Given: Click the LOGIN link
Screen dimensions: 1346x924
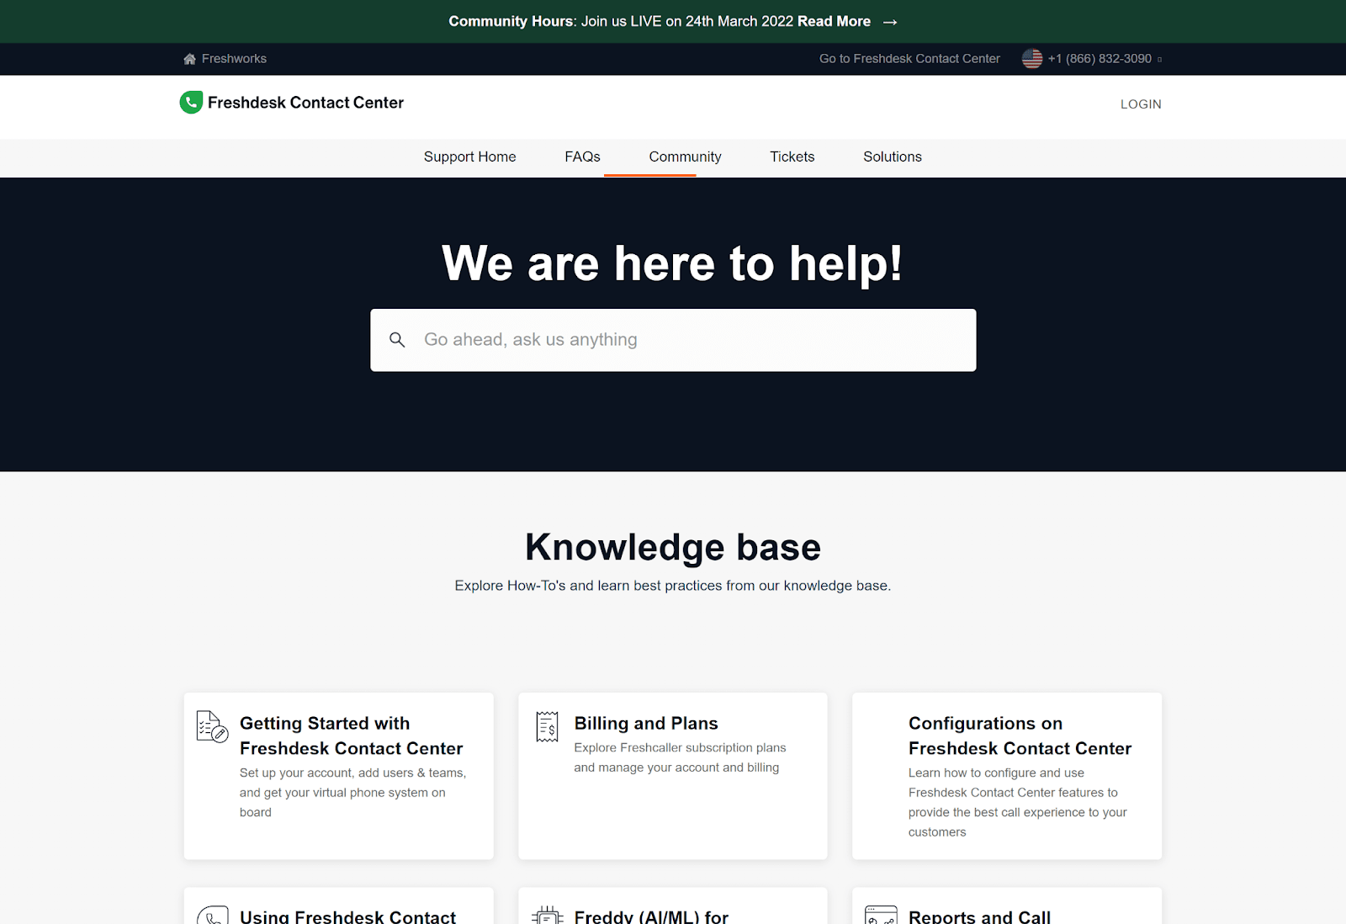Looking at the screenshot, I should [1141, 104].
